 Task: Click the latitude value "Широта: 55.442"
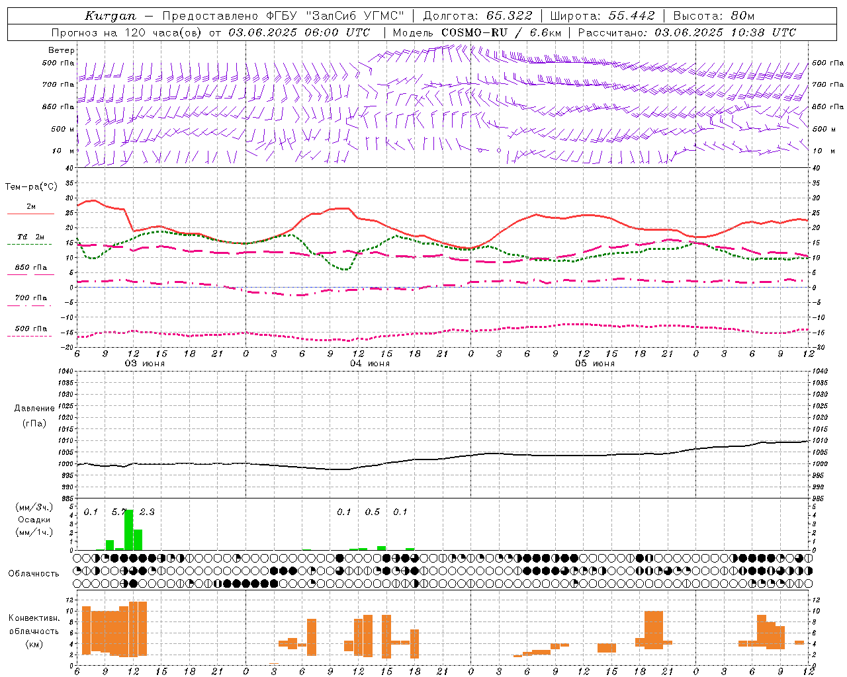tap(603, 16)
